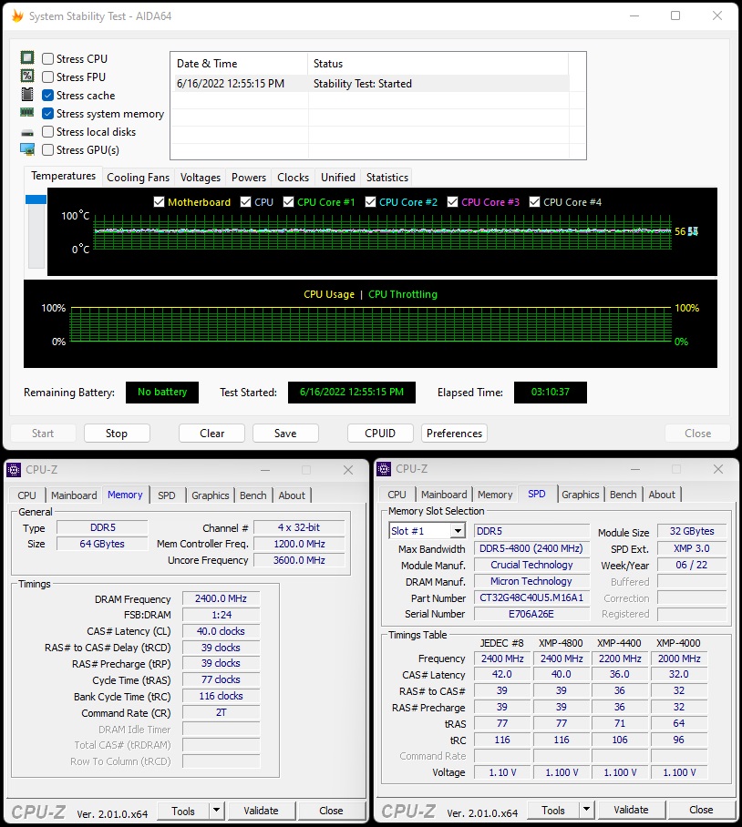Select the Stability Test: Started log row
The image size is (742, 827).
372,83
